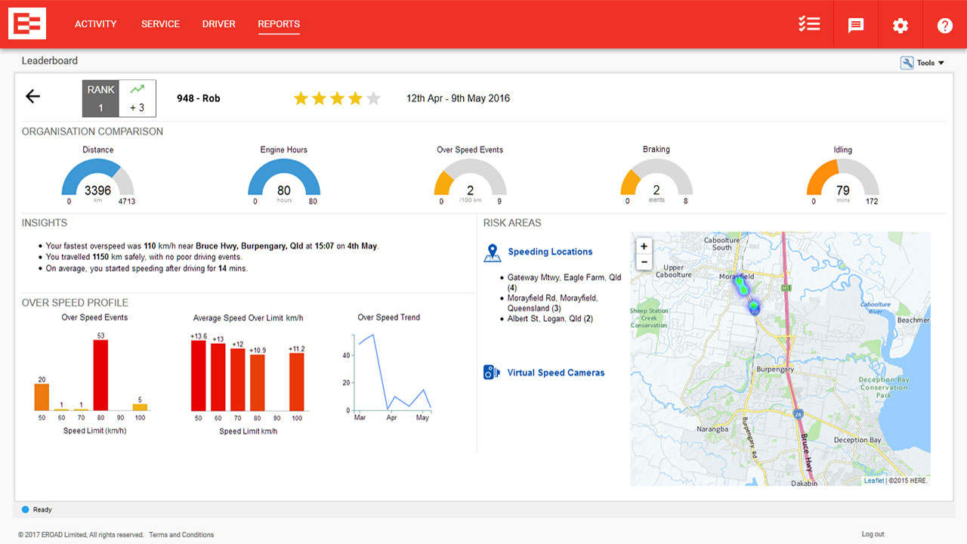Image resolution: width=967 pixels, height=544 pixels.
Task: Open the messages chat icon
Action: (x=855, y=25)
